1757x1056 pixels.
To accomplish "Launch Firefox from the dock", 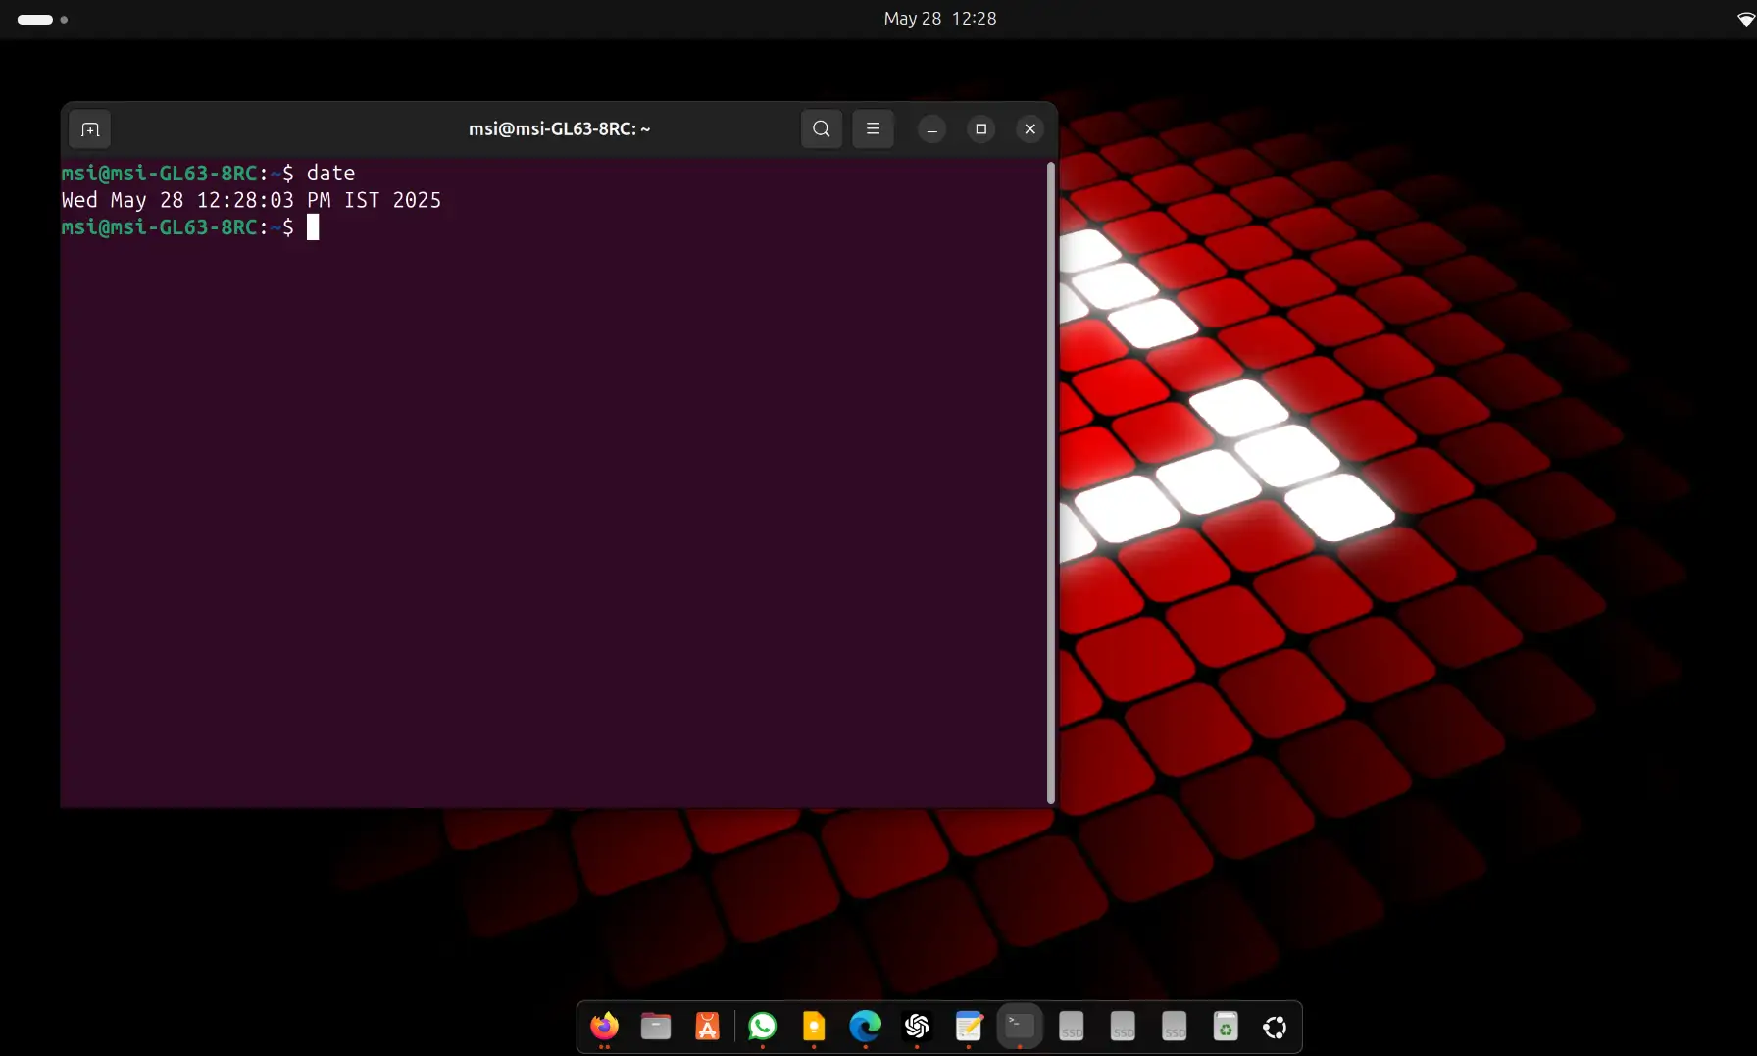I will tap(604, 1027).
